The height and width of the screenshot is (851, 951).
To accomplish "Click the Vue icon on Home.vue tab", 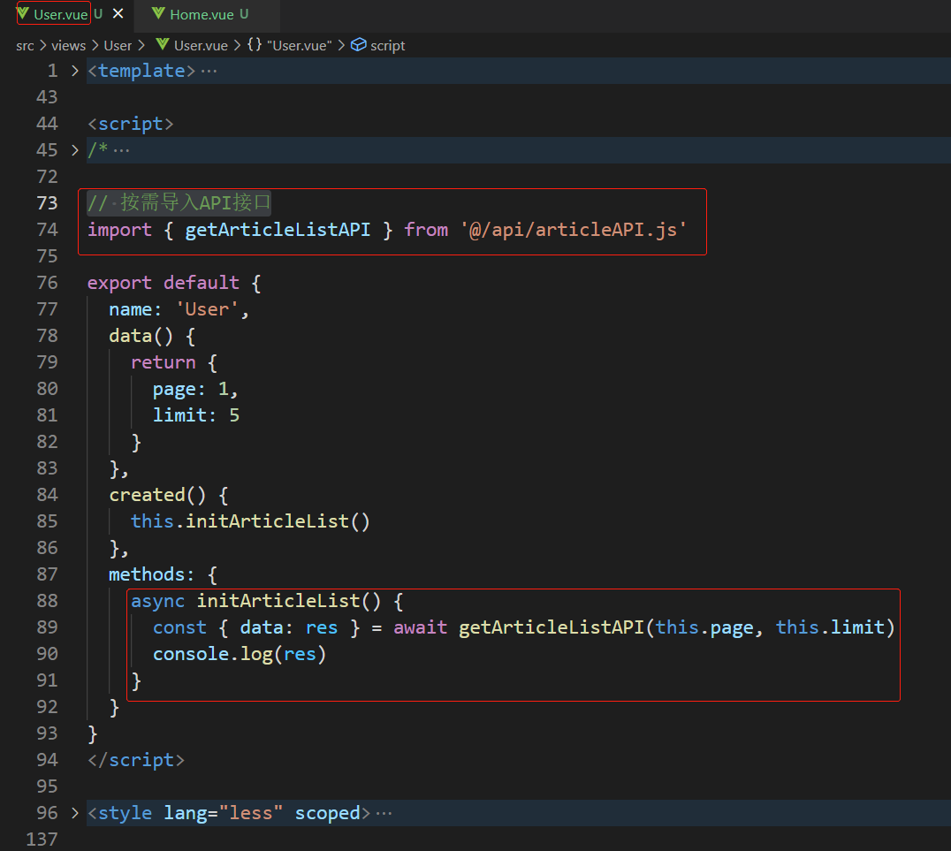I will tap(158, 13).
